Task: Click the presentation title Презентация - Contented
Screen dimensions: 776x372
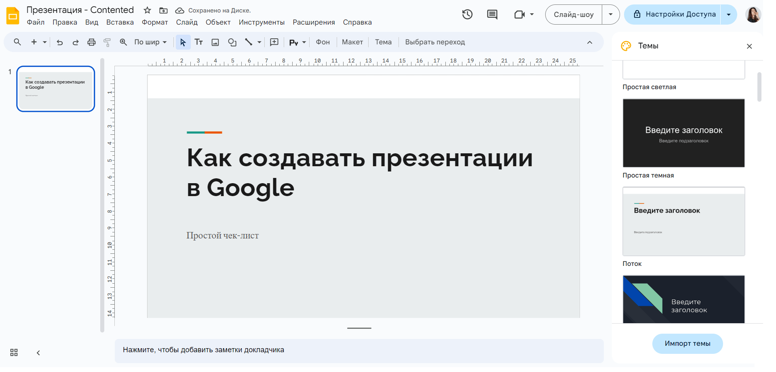Action: click(80, 10)
